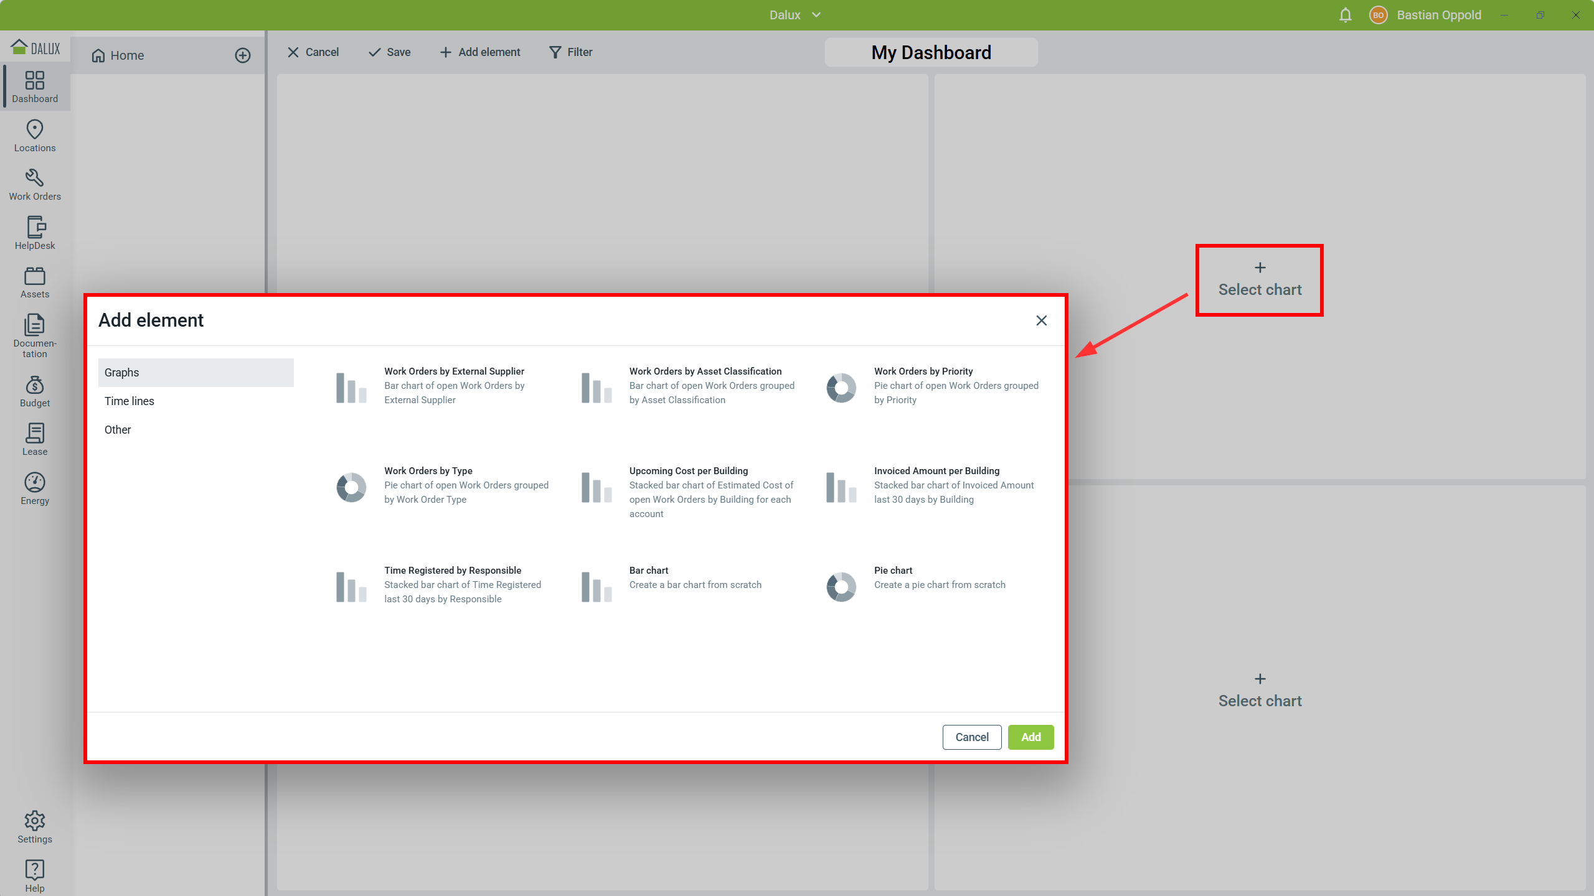The height and width of the screenshot is (896, 1594).
Task: Select the Time lines category
Action: click(x=130, y=401)
